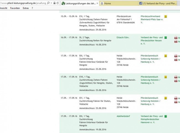This screenshot has width=180, height=133.
Task: Open the Extras menu
Action: point(26,8)
